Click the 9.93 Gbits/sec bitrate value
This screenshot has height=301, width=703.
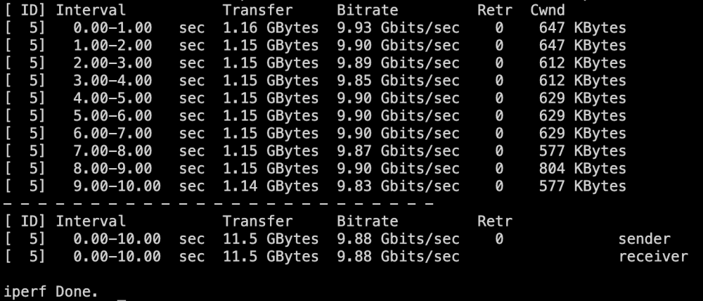(398, 28)
